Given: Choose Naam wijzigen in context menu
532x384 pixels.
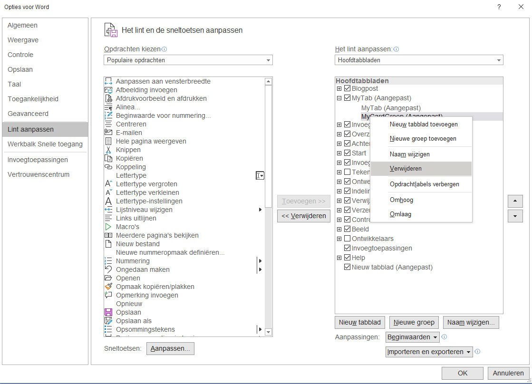Looking at the screenshot, I should [x=421, y=154].
